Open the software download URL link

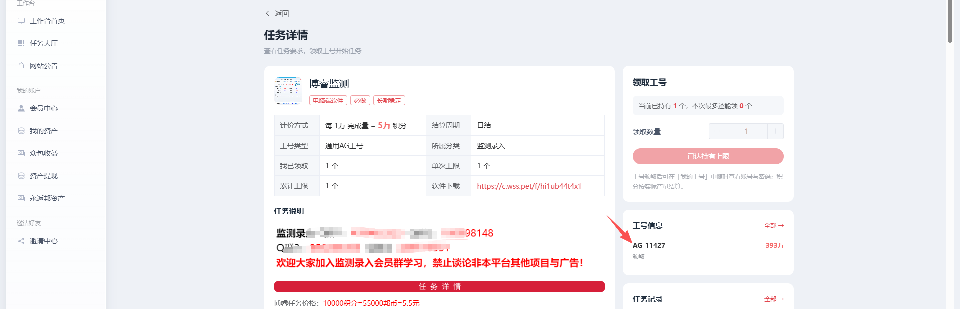[529, 186]
